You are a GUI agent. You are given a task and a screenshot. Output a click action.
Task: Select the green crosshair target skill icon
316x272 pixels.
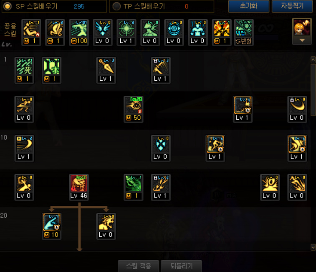pos(126,32)
